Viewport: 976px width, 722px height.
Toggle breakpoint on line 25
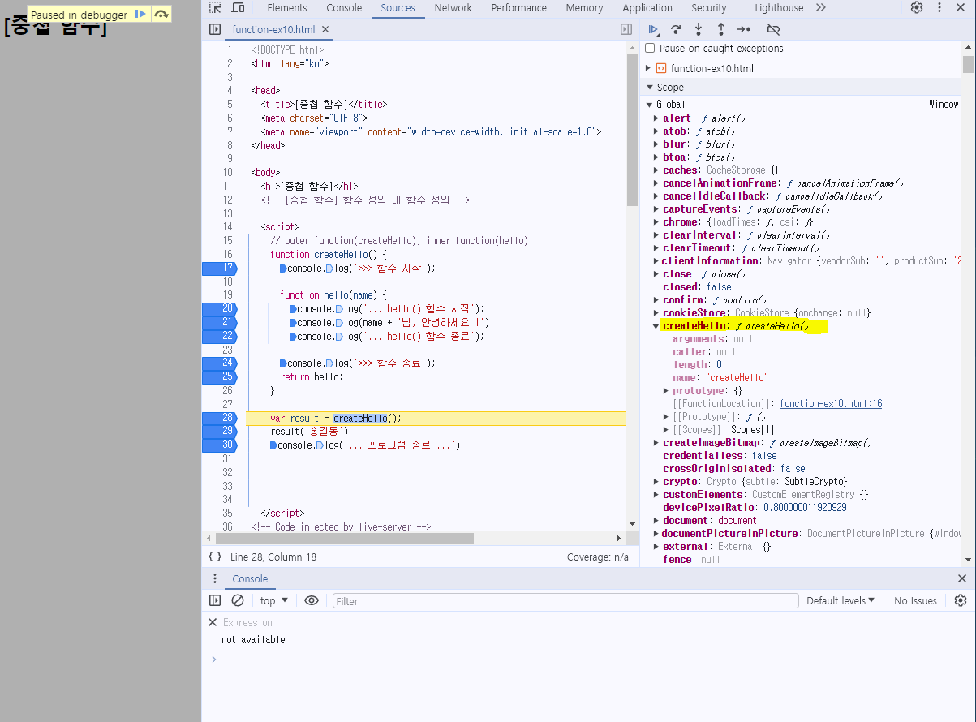[x=219, y=376]
